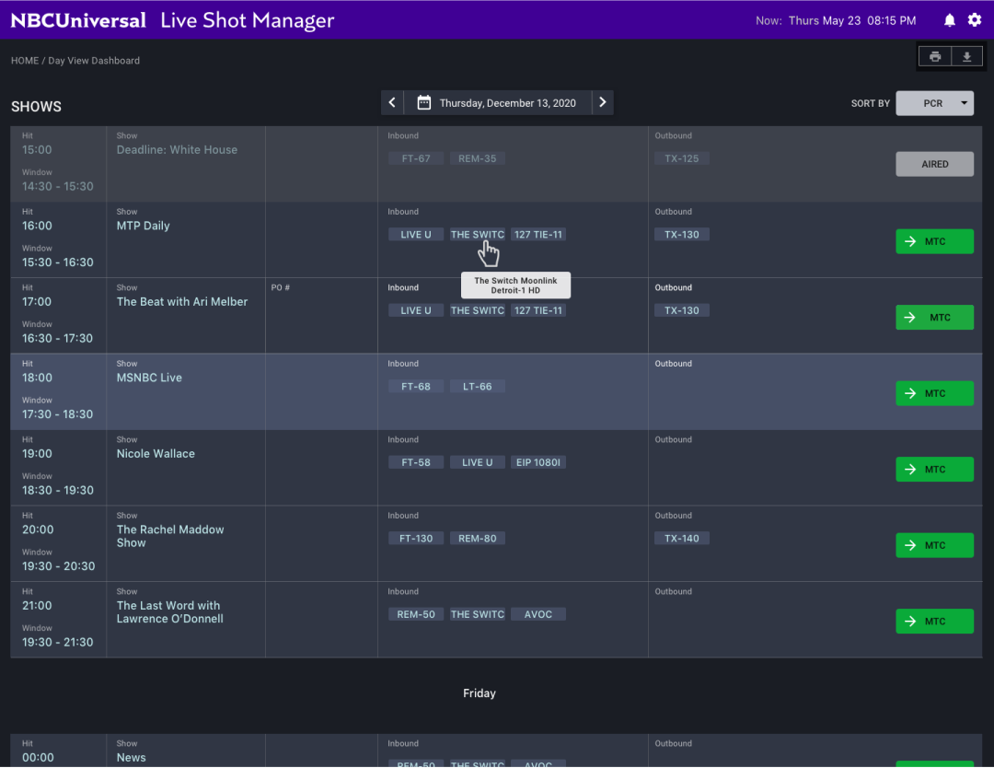Open the calendar date picker icon
The image size is (994, 768).
coord(424,103)
